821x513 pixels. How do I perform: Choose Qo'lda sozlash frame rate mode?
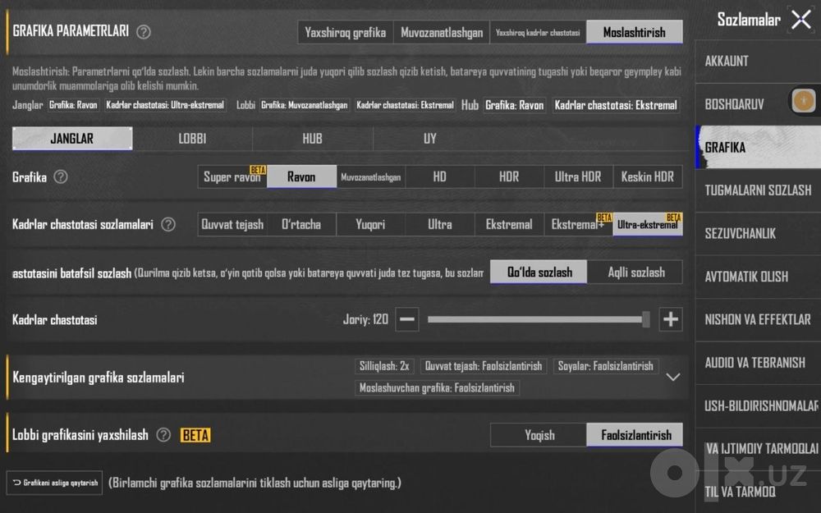coord(539,273)
